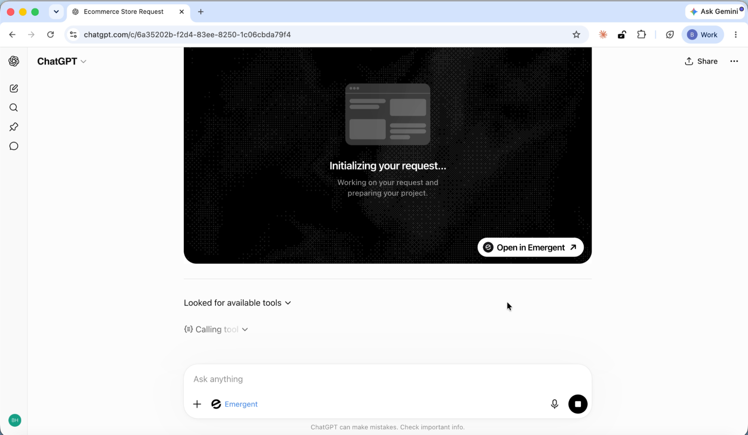Bookmark this page with star icon
The width and height of the screenshot is (748, 435).
coord(576,34)
